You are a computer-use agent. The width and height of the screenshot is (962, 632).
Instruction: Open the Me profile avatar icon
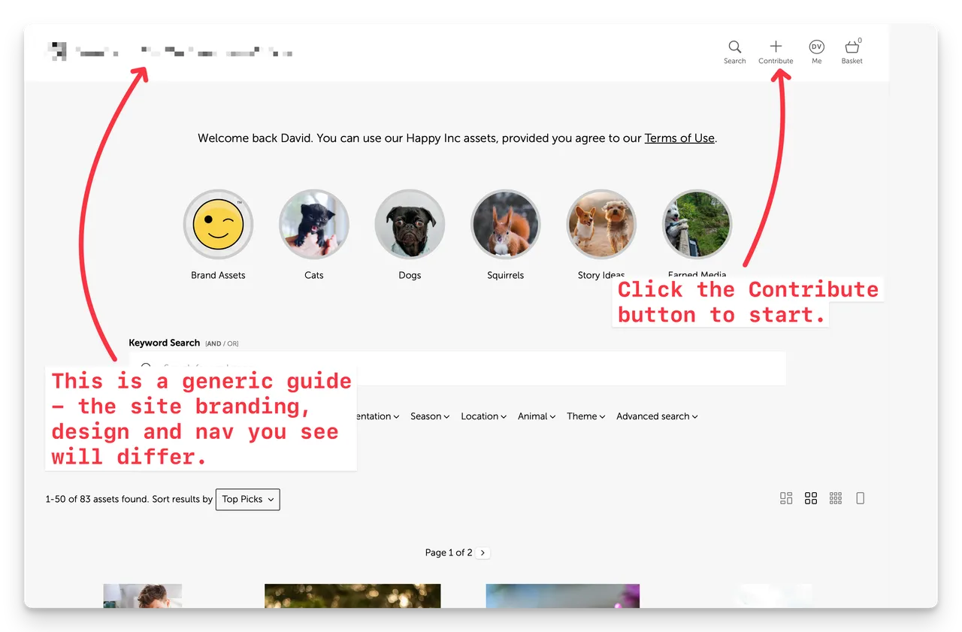coord(817,47)
